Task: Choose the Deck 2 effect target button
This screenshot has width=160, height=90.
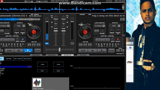Action: click(x=58, y=71)
